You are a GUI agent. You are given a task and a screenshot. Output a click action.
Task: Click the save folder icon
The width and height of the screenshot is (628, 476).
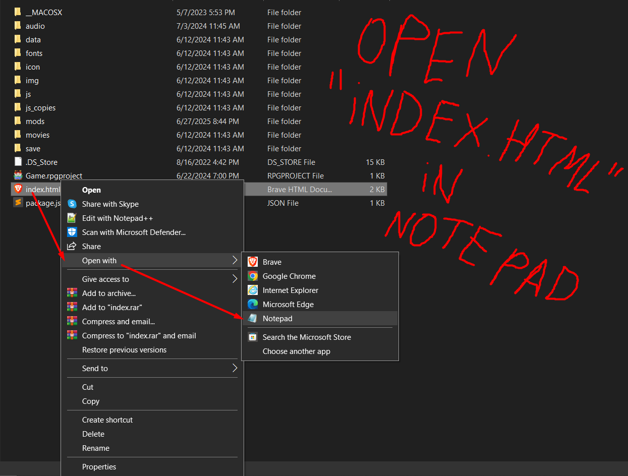18,148
